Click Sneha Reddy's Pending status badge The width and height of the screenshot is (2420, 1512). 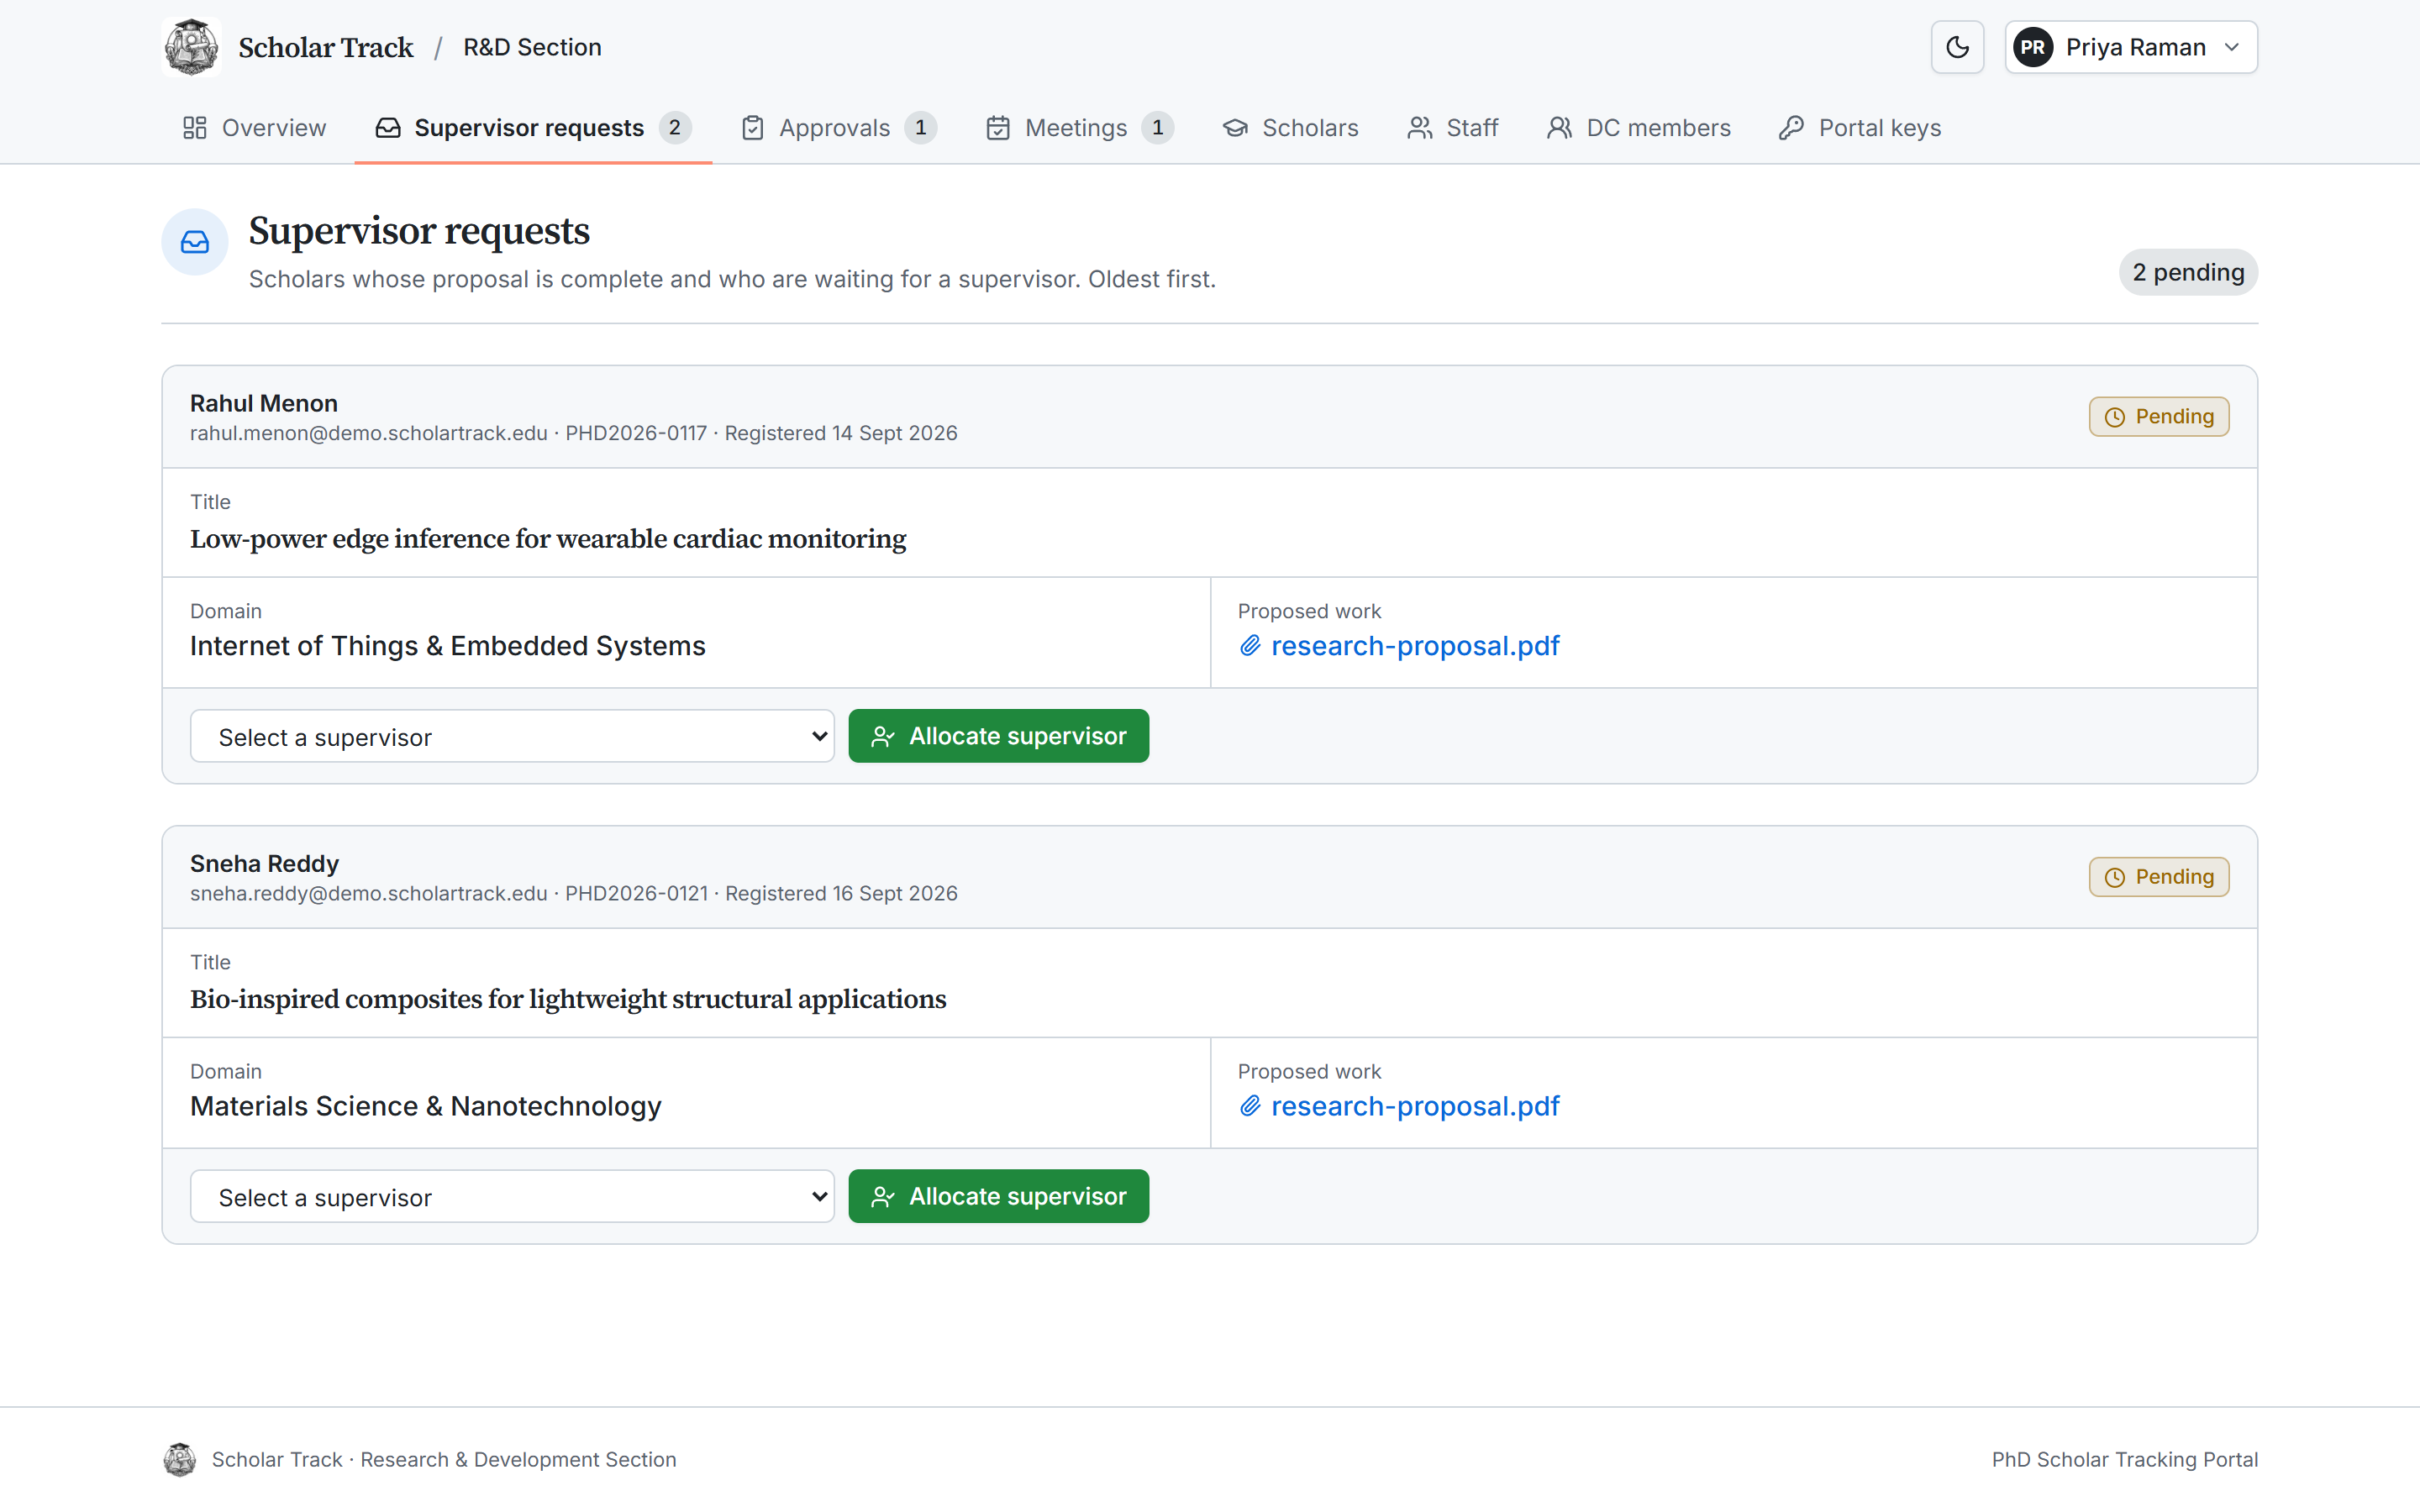point(2158,877)
